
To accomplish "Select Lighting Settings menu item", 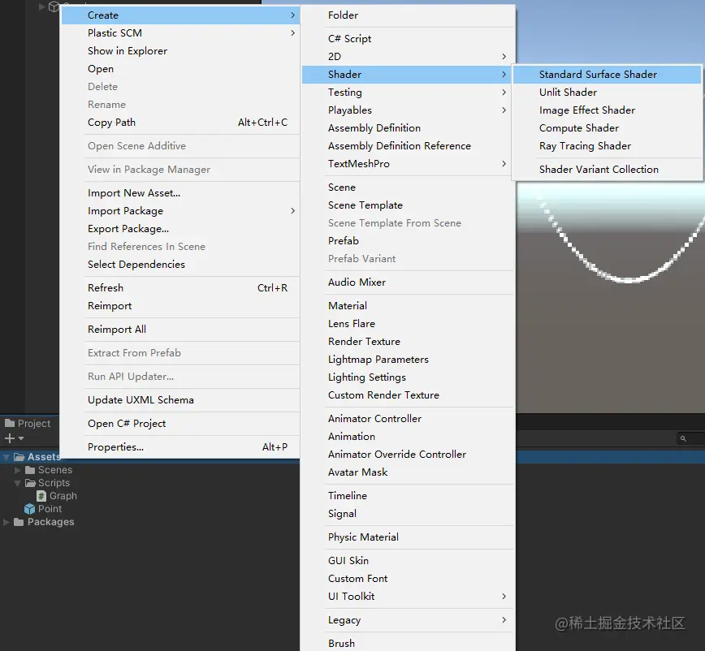I will click(x=409, y=377).
